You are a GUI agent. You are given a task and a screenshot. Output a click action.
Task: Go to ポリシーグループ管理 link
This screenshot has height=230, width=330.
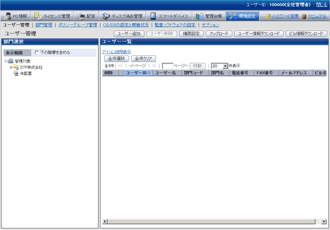(77, 25)
